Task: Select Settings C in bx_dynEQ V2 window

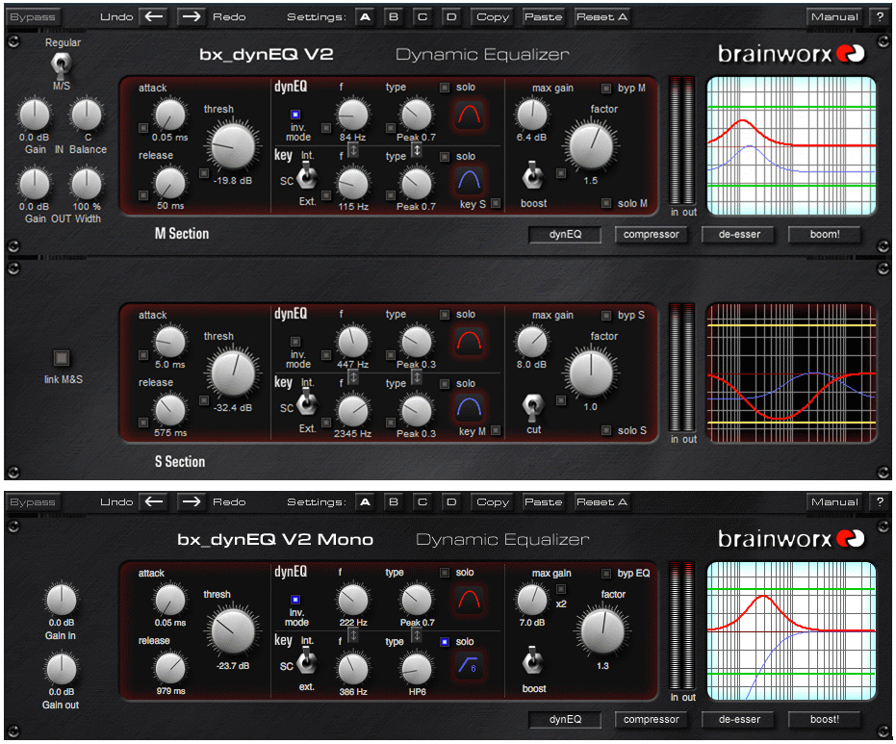Action: [x=422, y=16]
